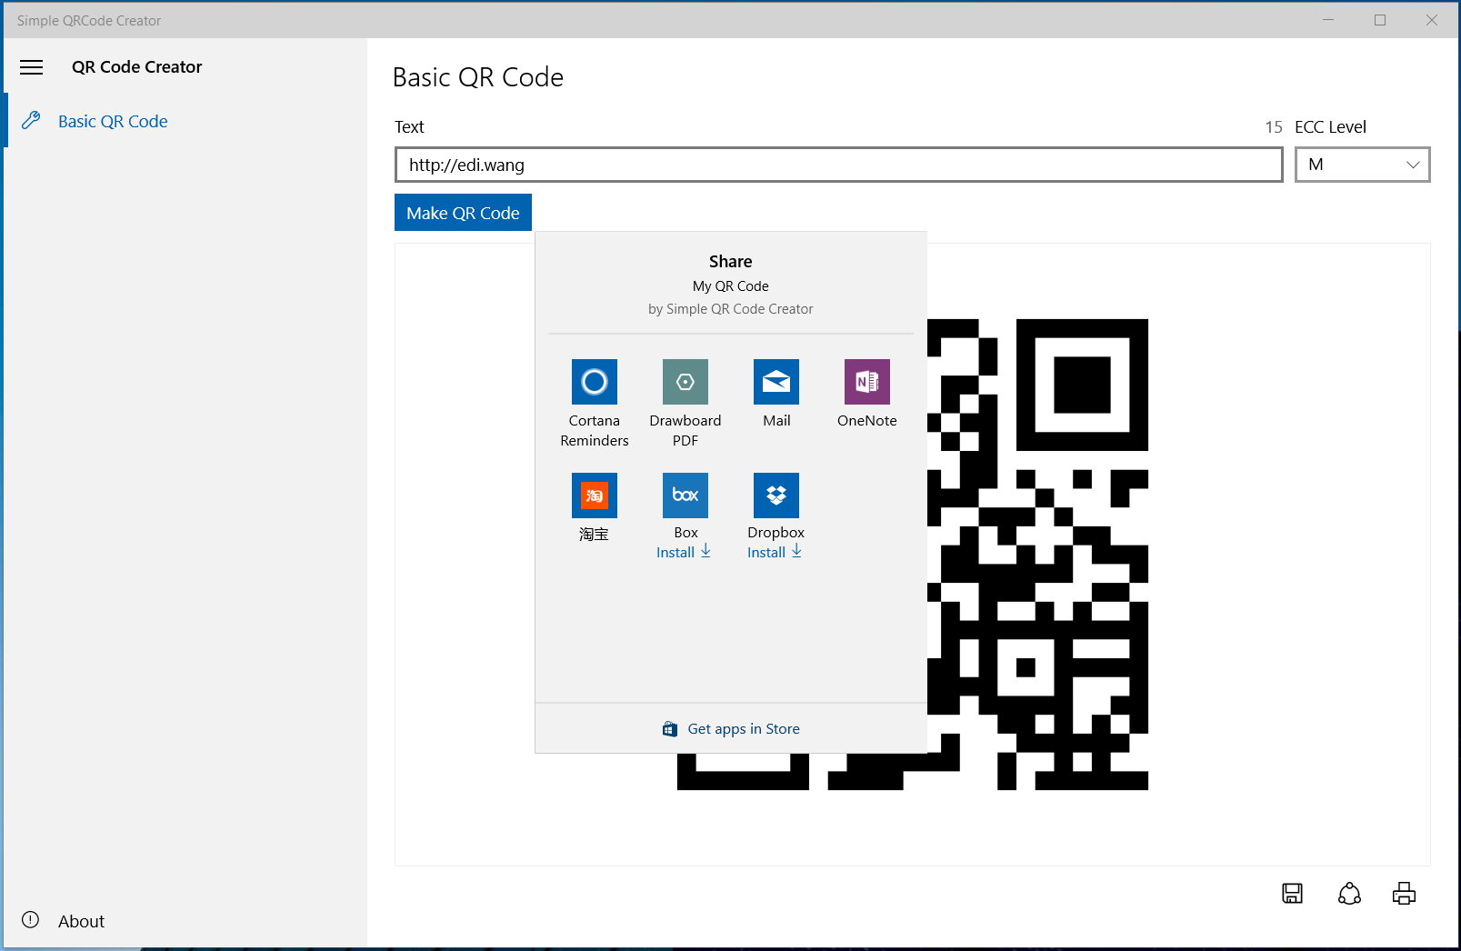Viewport: 1461px width, 951px height.
Task: Share QR code via Mail
Action: [776, 394]
